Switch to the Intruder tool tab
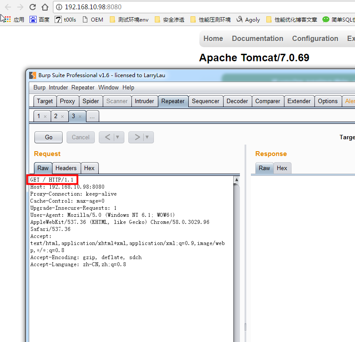The image size is (355, 342). point(144,101)
